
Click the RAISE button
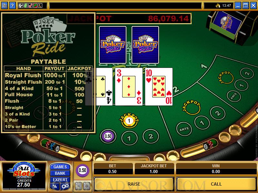coord(134,184)
